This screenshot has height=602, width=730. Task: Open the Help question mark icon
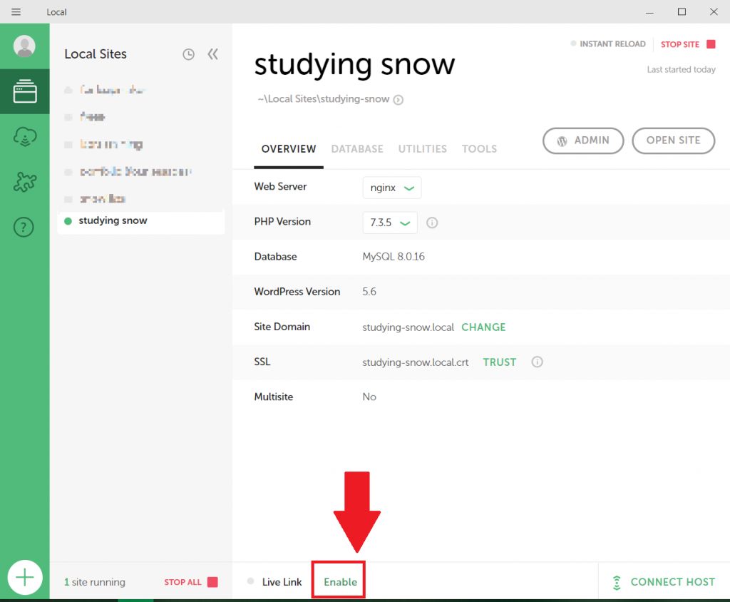pos(24,227)
